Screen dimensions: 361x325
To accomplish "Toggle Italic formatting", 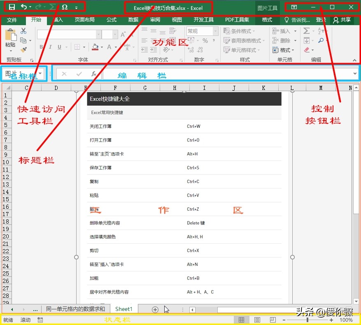I will pyautogui.click(x=50, y=47).
